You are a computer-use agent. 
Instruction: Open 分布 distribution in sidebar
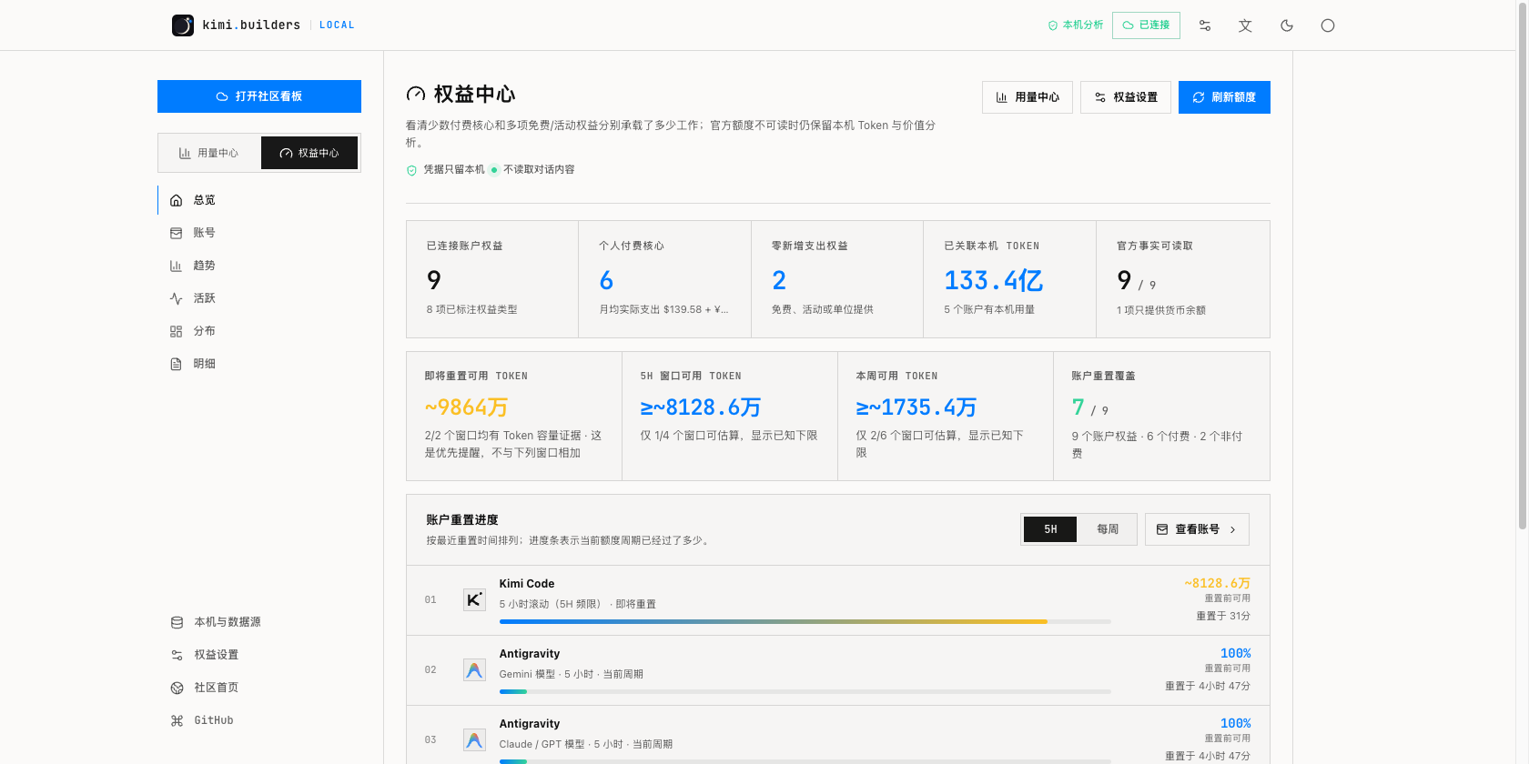tap(259, 331)
